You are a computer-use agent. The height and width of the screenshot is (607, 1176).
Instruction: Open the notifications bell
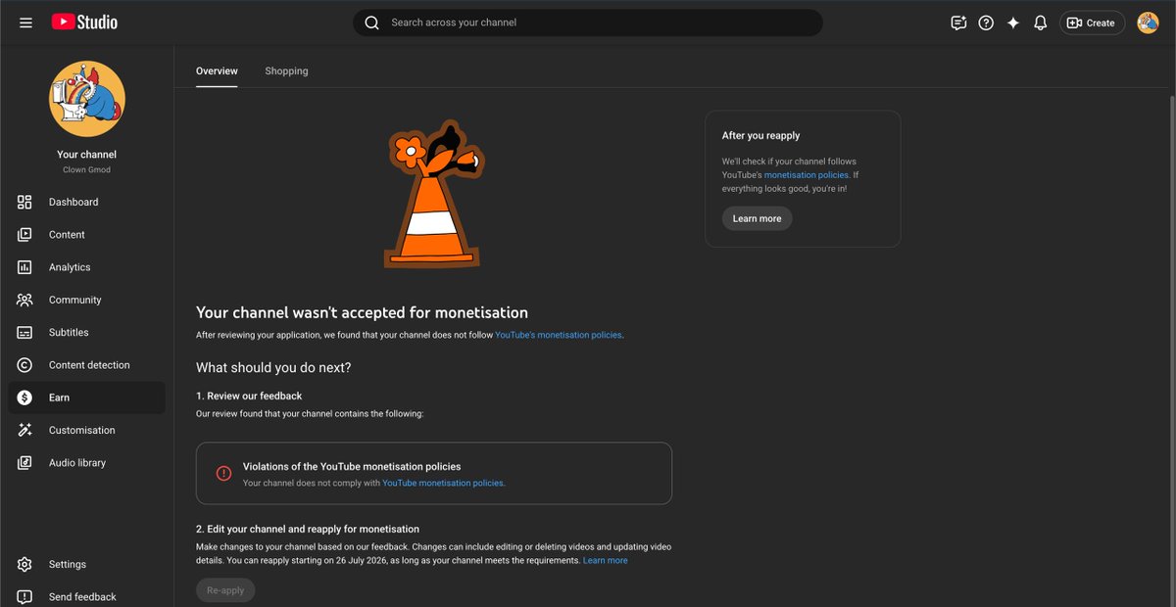click(x=1041, y=23)
